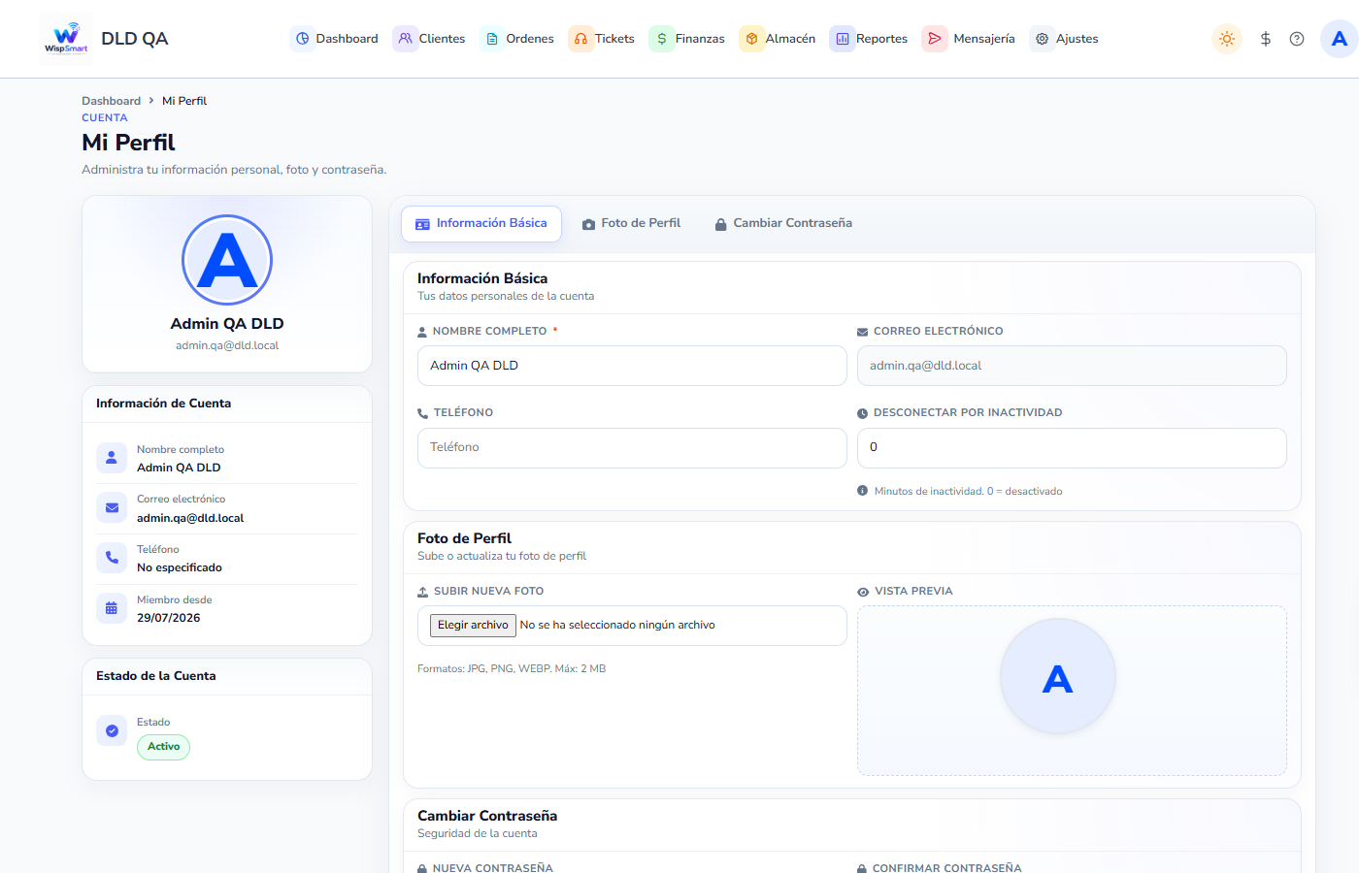The width and height of the screenshot is (1359, 873).
Task: Click the Nombre Completo input field
Action: [632, 366]
